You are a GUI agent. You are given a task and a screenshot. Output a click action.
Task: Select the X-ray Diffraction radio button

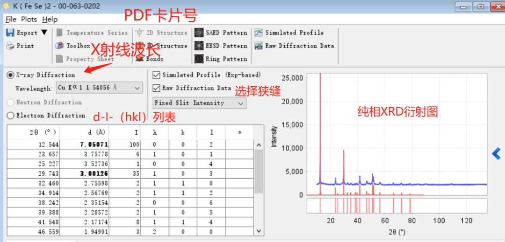(11, 75)
